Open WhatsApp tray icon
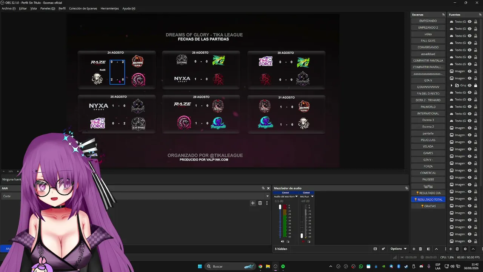This screenshot has height=272, width=483. [361, 266]
